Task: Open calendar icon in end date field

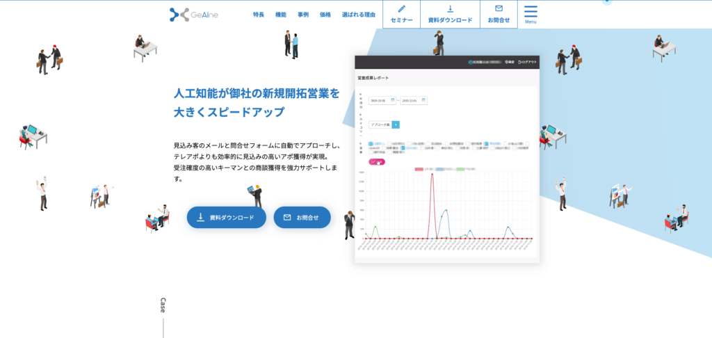Action: (x=423, y=100)
